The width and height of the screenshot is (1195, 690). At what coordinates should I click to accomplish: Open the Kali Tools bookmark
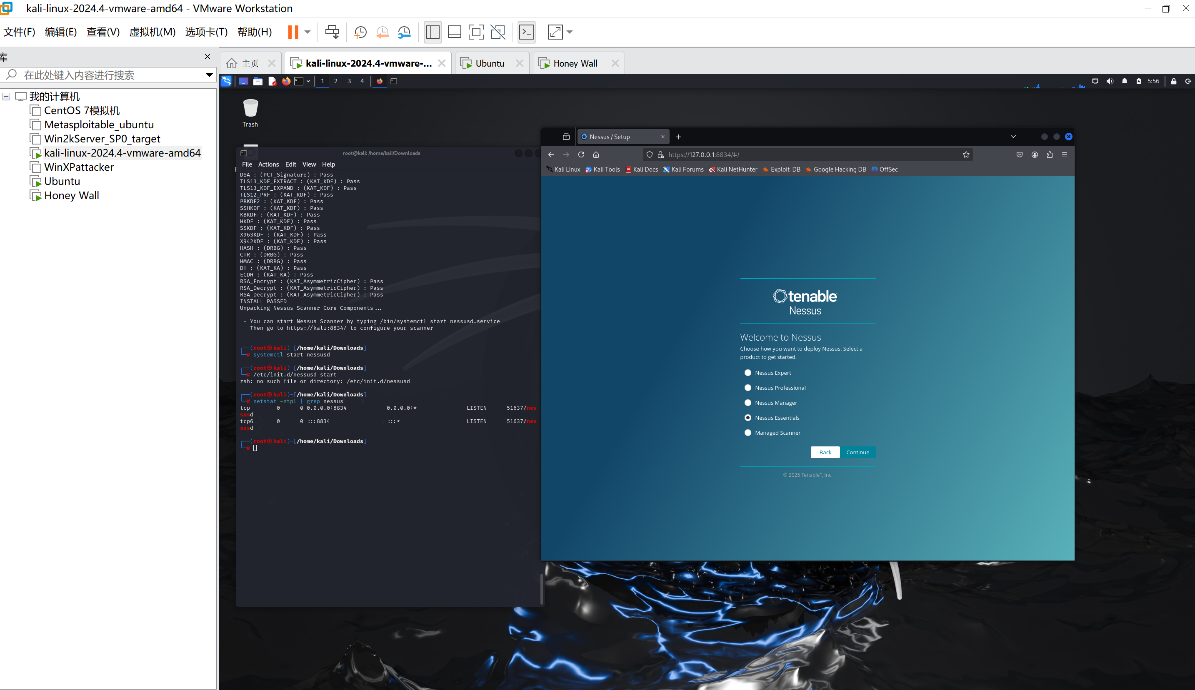tap(602, 169)
